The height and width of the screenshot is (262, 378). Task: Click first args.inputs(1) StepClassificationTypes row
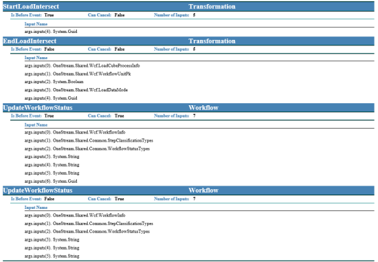(x=89, y=140)
